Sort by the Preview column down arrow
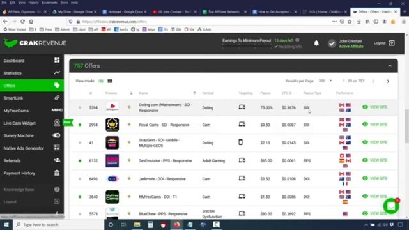The height and width of the screenshot is (230, 409). (x=131, y=93)
